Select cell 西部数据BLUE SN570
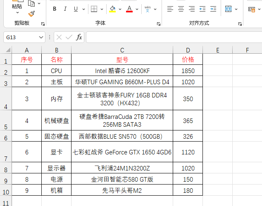The height and width of the screenshot is (206, 262). point(122,136)
